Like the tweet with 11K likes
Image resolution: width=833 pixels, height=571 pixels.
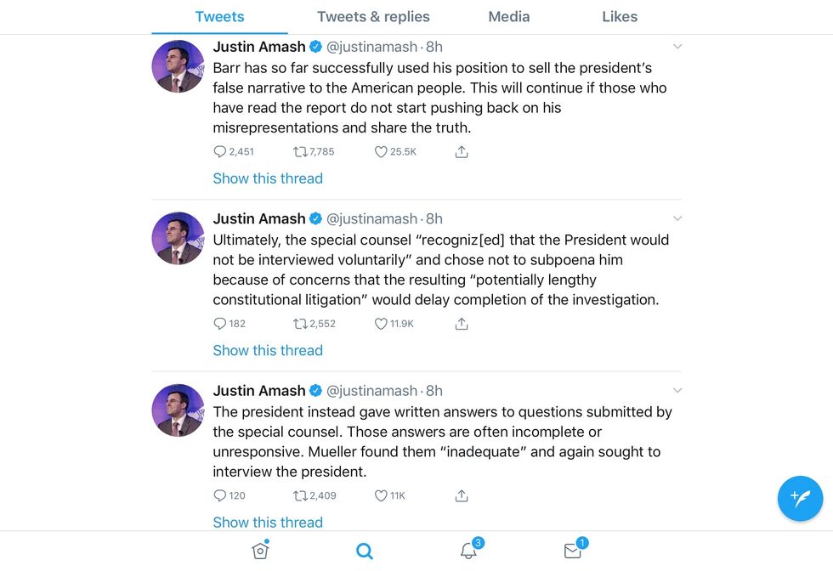(381, 495)
